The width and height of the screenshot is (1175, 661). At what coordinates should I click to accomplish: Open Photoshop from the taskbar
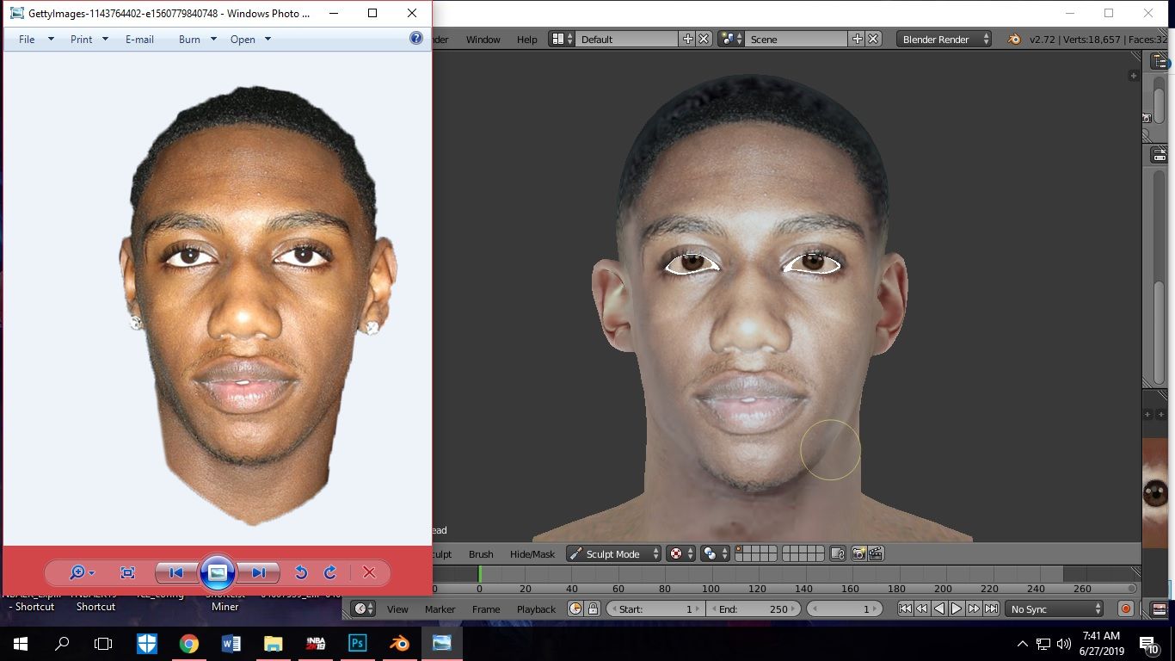click(x=357, y=643)
